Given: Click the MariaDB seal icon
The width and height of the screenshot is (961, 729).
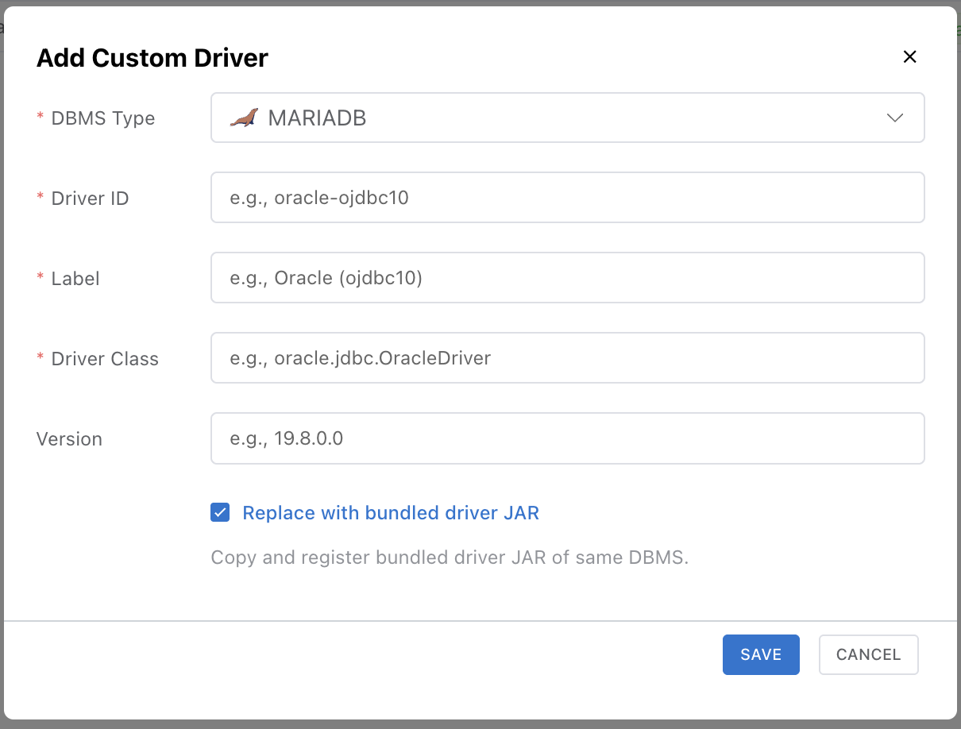Looking at the screenshot, I should (244, 118).
